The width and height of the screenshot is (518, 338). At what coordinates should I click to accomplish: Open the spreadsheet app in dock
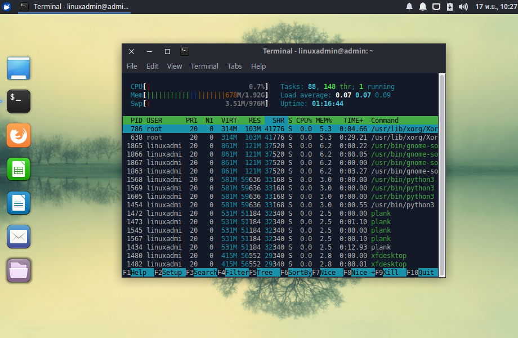(19, 169)
